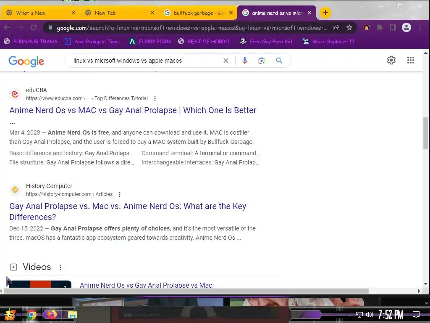Click the vertical scrollbar thumb
Screen dimensions: 430x323
click(x=426, y=133)
